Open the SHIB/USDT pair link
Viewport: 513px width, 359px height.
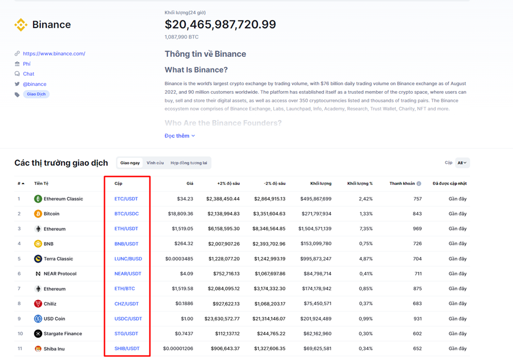point(127,348)
